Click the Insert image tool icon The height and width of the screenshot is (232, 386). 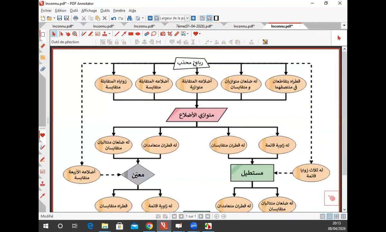click(184, 34)
